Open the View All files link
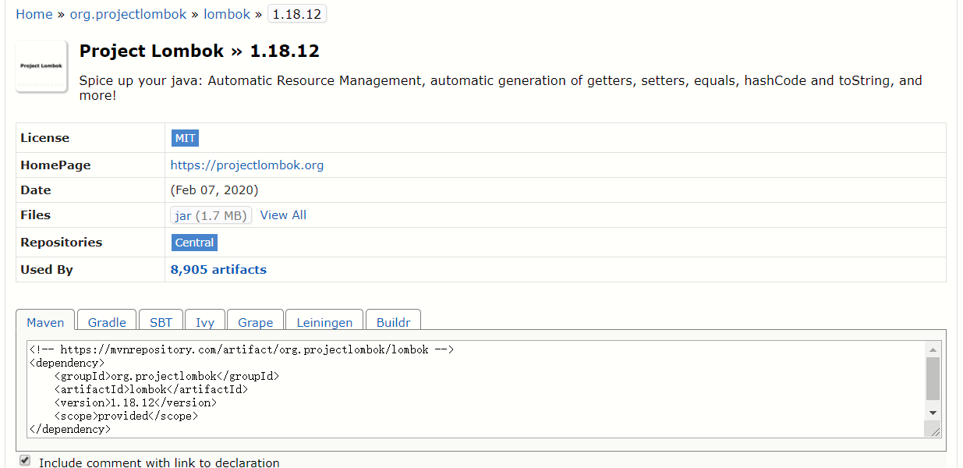Image resolution: width=963 pixels, height=468 pixels. 283,215
